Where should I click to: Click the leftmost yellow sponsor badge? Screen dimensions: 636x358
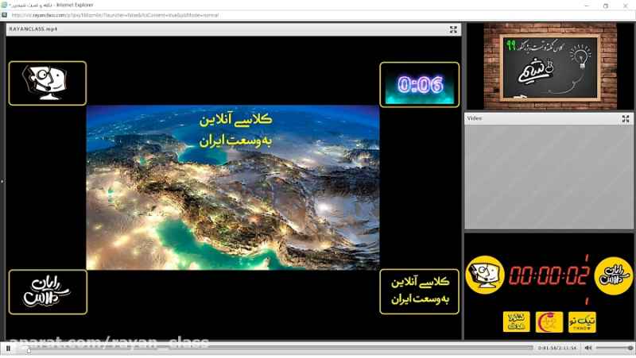[x=516, y=322]
